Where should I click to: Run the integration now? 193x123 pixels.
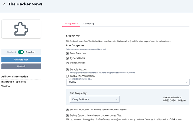(x=21, y=60)
